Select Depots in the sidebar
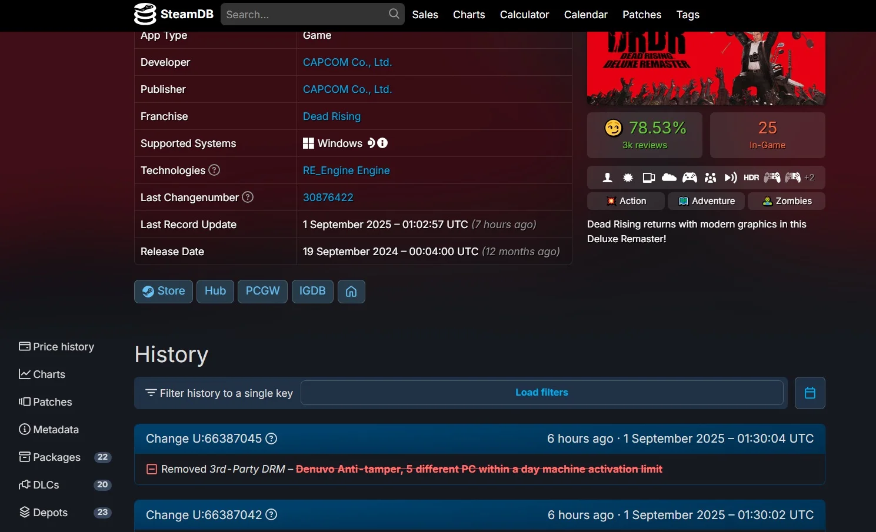The height and width of the screenshot is (532, 876). tap(65, 513)
